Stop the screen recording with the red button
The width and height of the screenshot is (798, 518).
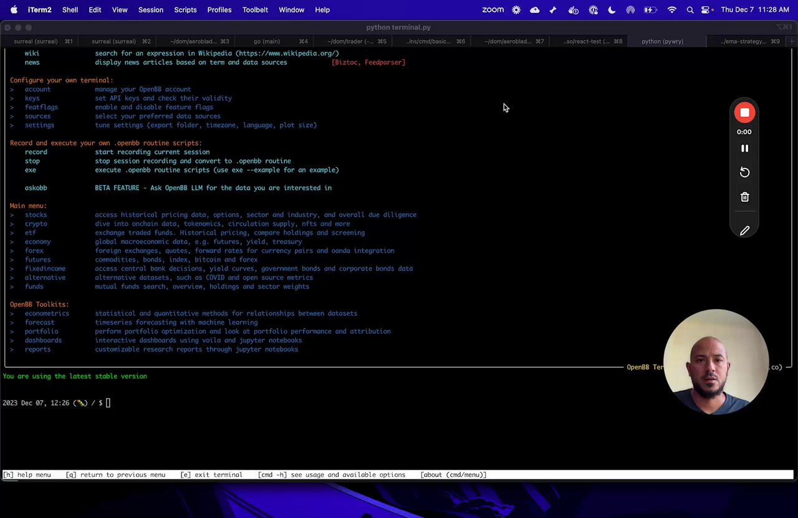[744, 113]
